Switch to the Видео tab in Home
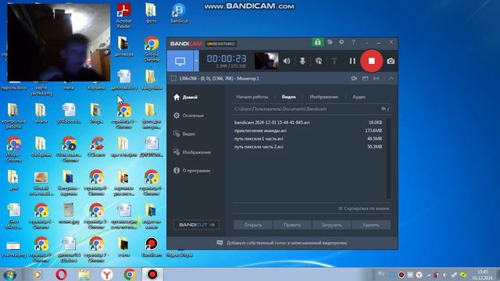Viewport: 500px width, 281px height. click(x=288, y=97)
